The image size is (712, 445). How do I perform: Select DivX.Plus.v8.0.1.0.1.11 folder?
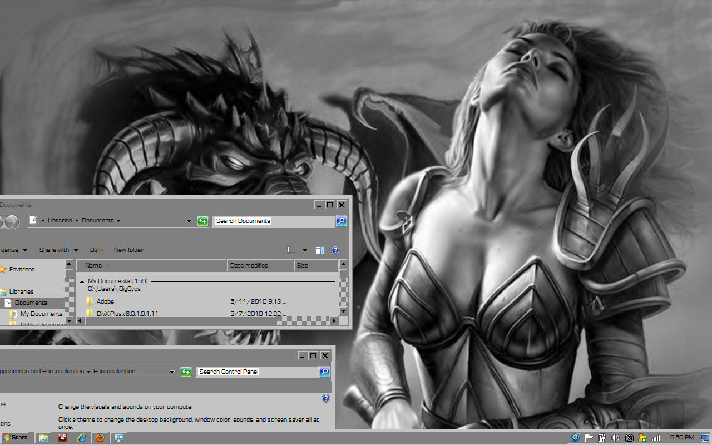pos(127,314)
